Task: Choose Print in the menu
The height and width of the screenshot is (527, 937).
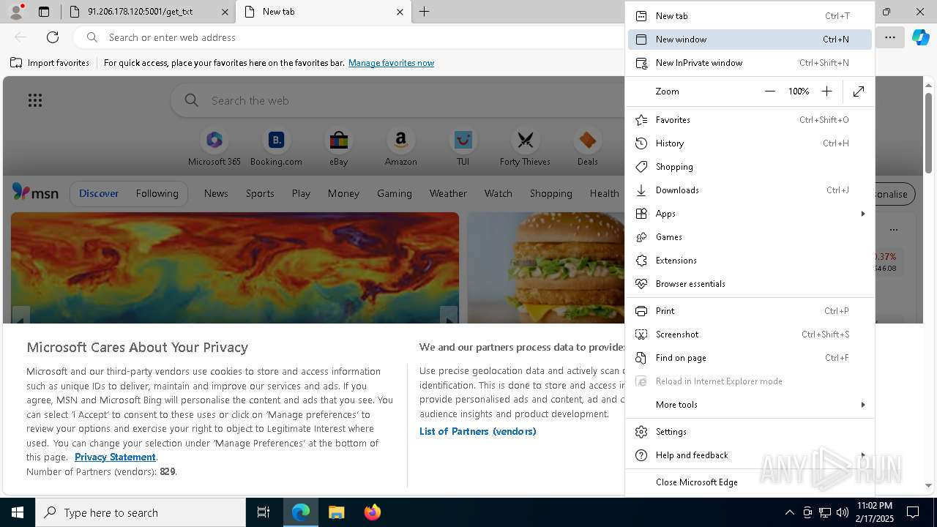Action: click(750, 311)
